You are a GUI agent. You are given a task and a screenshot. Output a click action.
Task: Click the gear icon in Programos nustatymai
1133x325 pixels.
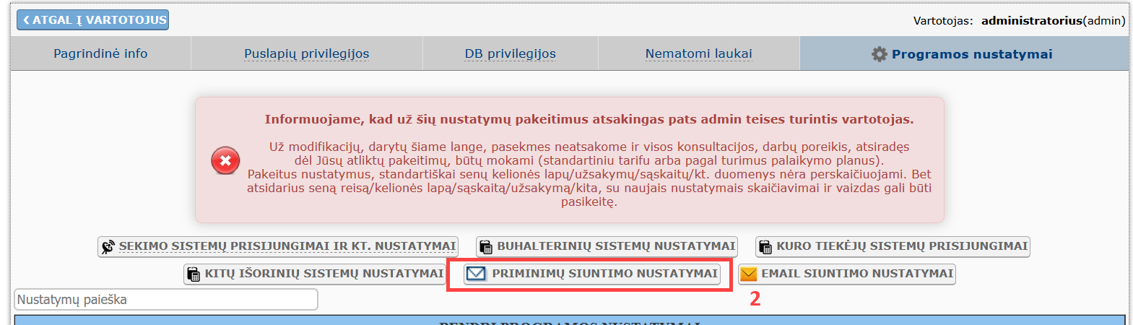(879, 54)
